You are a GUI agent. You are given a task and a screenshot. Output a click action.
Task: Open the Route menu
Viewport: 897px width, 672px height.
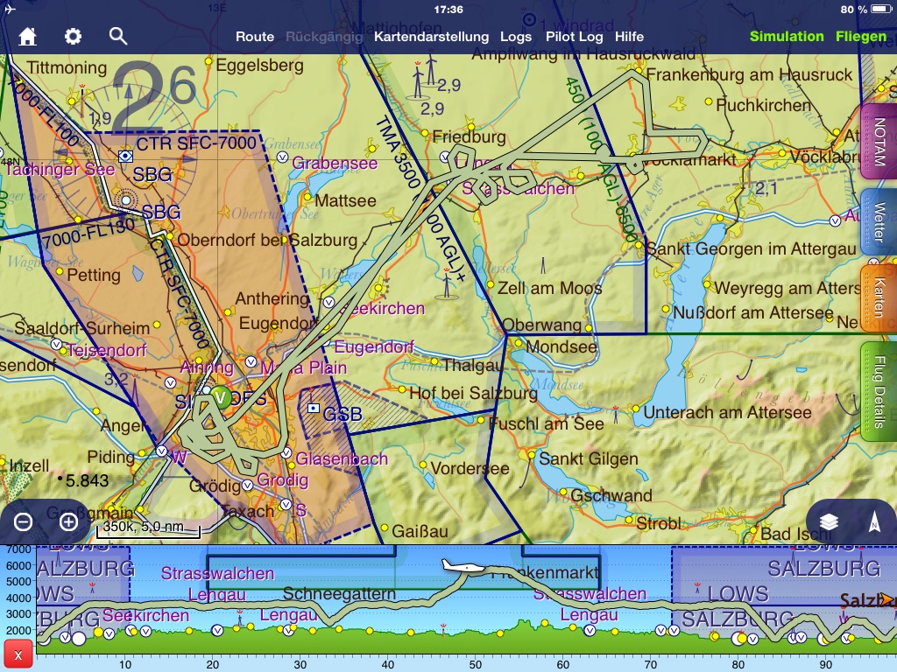(x=255, y=37)
